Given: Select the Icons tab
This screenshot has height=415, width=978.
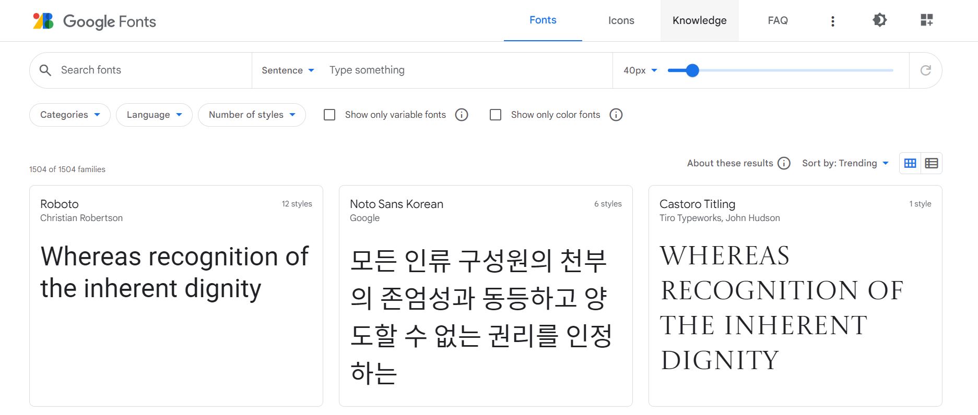Looking at the screenshot, I should [x=621, y=20].
